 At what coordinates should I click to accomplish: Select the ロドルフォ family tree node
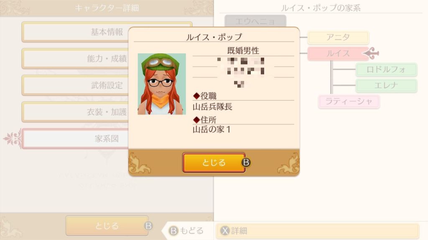pyautogui.click(x=386, y=70)
